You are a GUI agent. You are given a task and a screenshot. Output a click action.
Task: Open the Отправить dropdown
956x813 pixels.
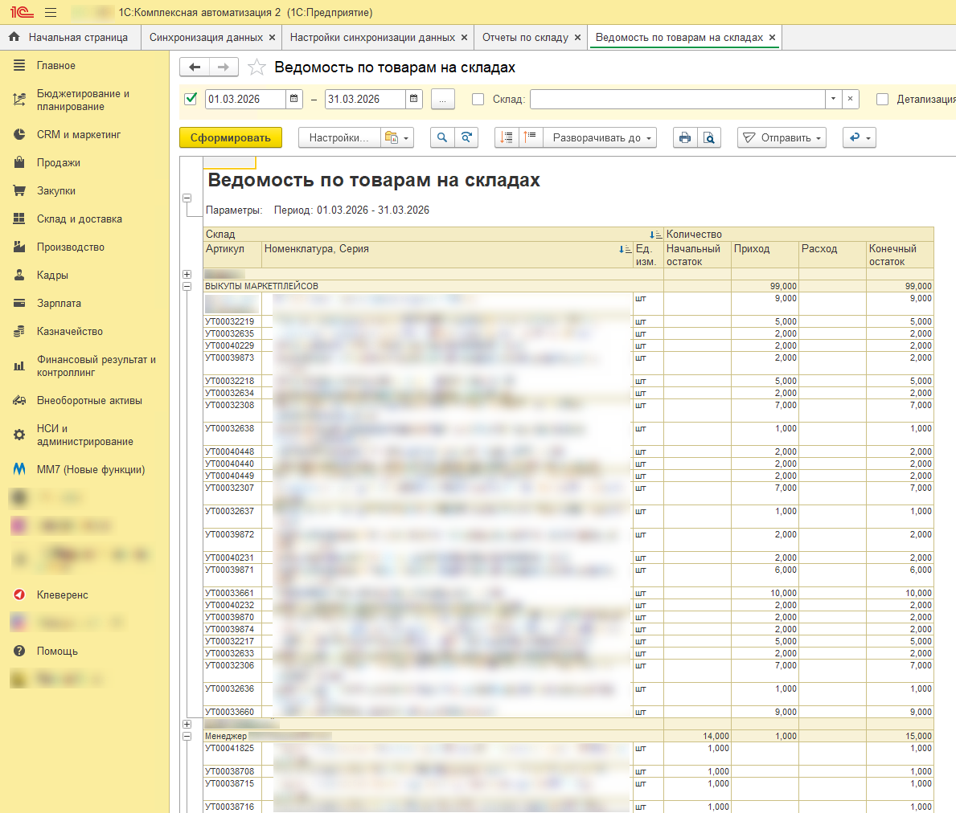782,137
